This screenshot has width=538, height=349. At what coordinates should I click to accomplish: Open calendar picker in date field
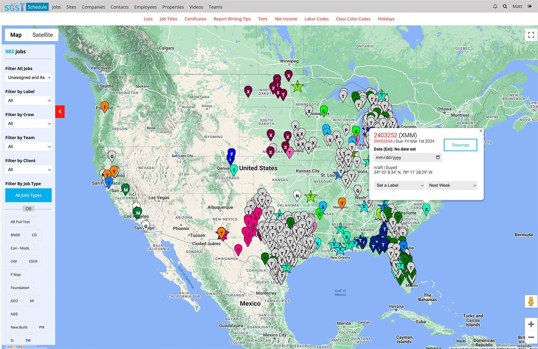point(438,158)
